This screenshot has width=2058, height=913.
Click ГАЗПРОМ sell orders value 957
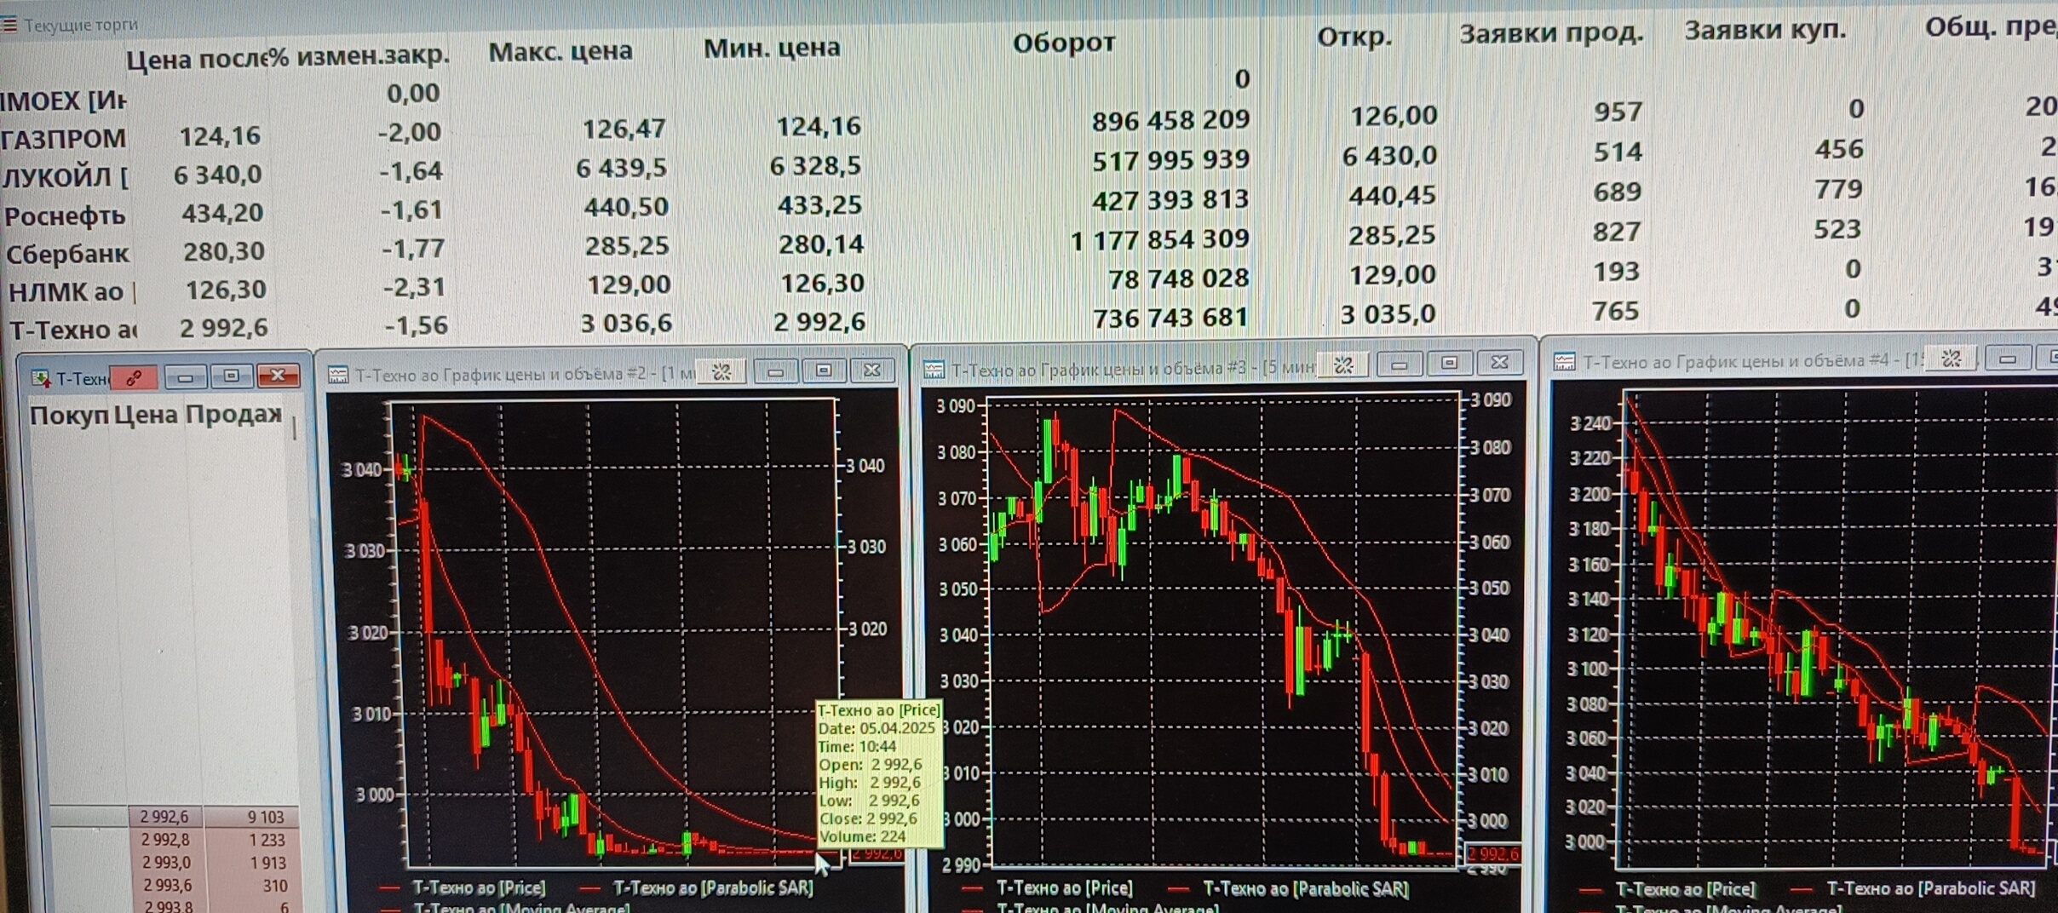1618,112
